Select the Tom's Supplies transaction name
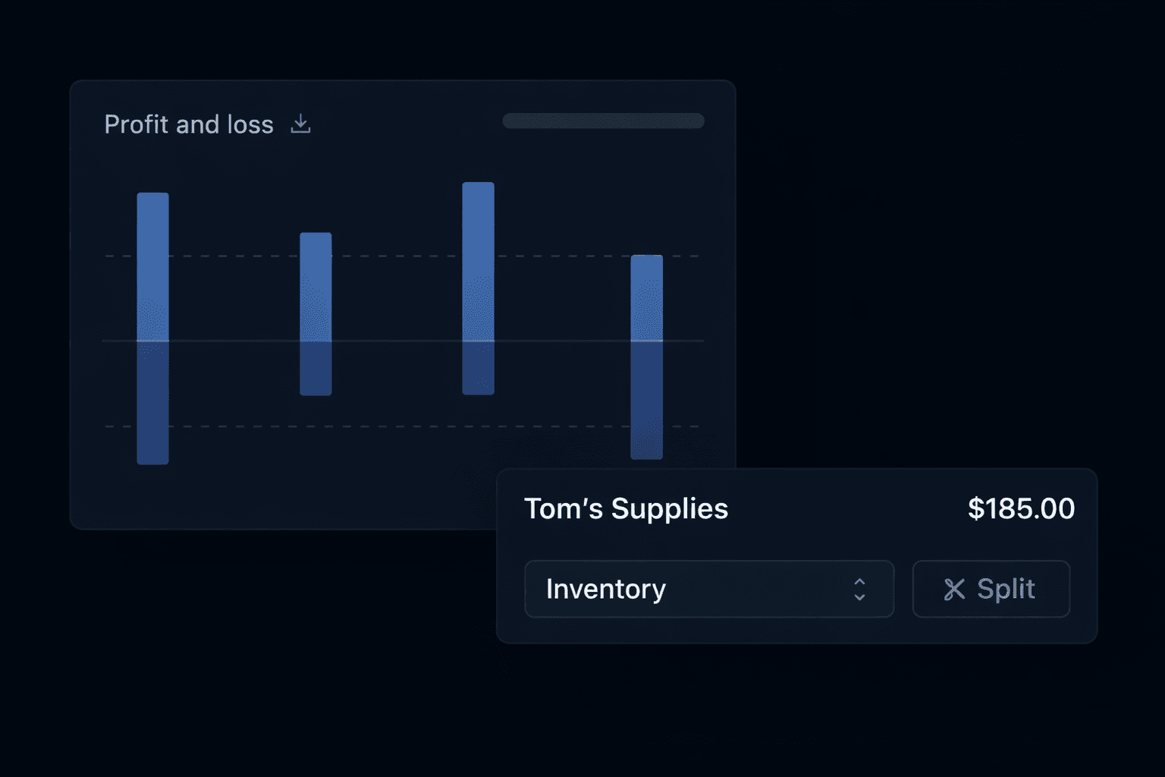1165x777 pixels. click(626, 508)
